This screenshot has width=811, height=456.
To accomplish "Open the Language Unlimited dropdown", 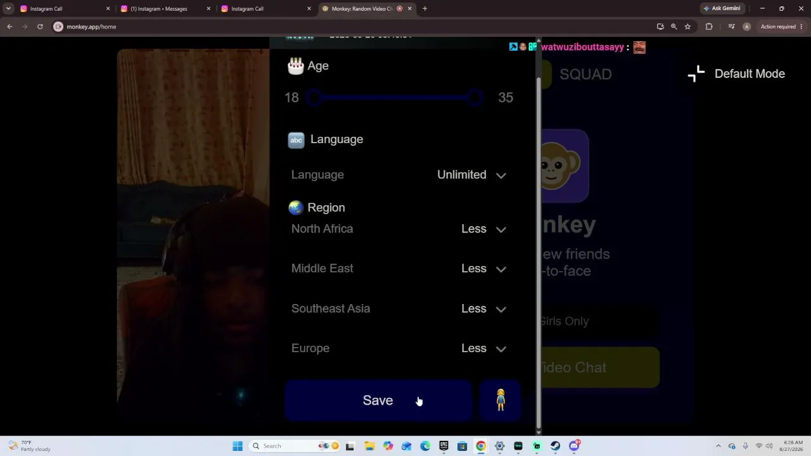I will coord(472,175).
